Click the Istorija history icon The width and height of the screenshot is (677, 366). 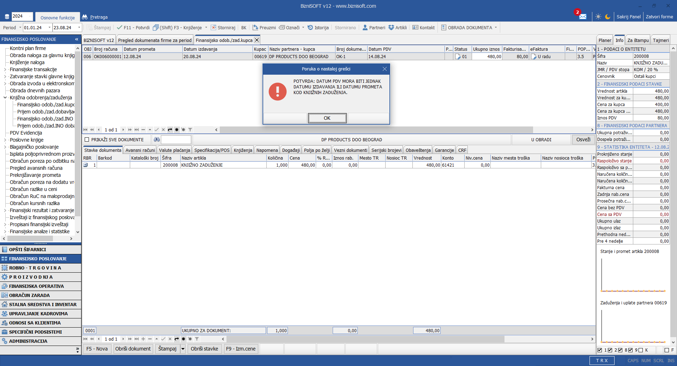coord(310,27)
